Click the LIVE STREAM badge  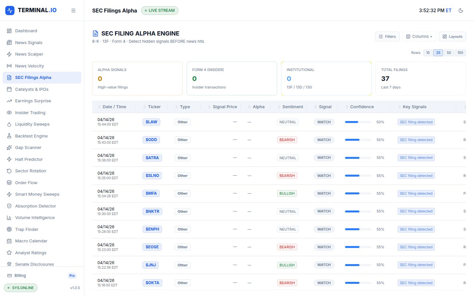coord(160,11)
